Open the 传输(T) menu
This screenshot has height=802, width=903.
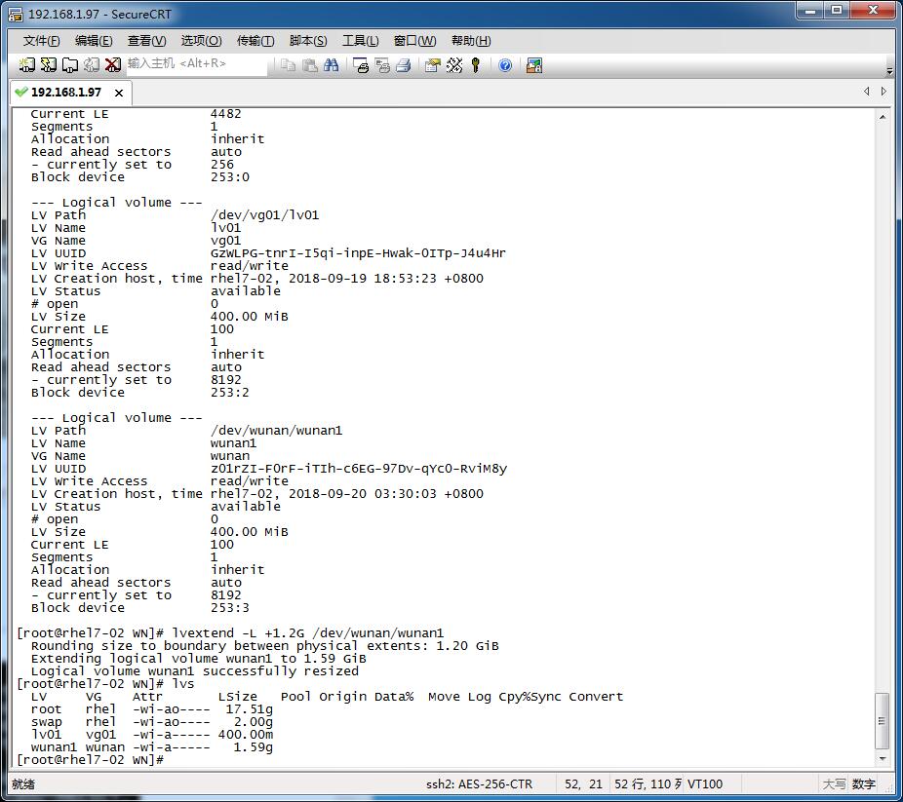[255, 41]
